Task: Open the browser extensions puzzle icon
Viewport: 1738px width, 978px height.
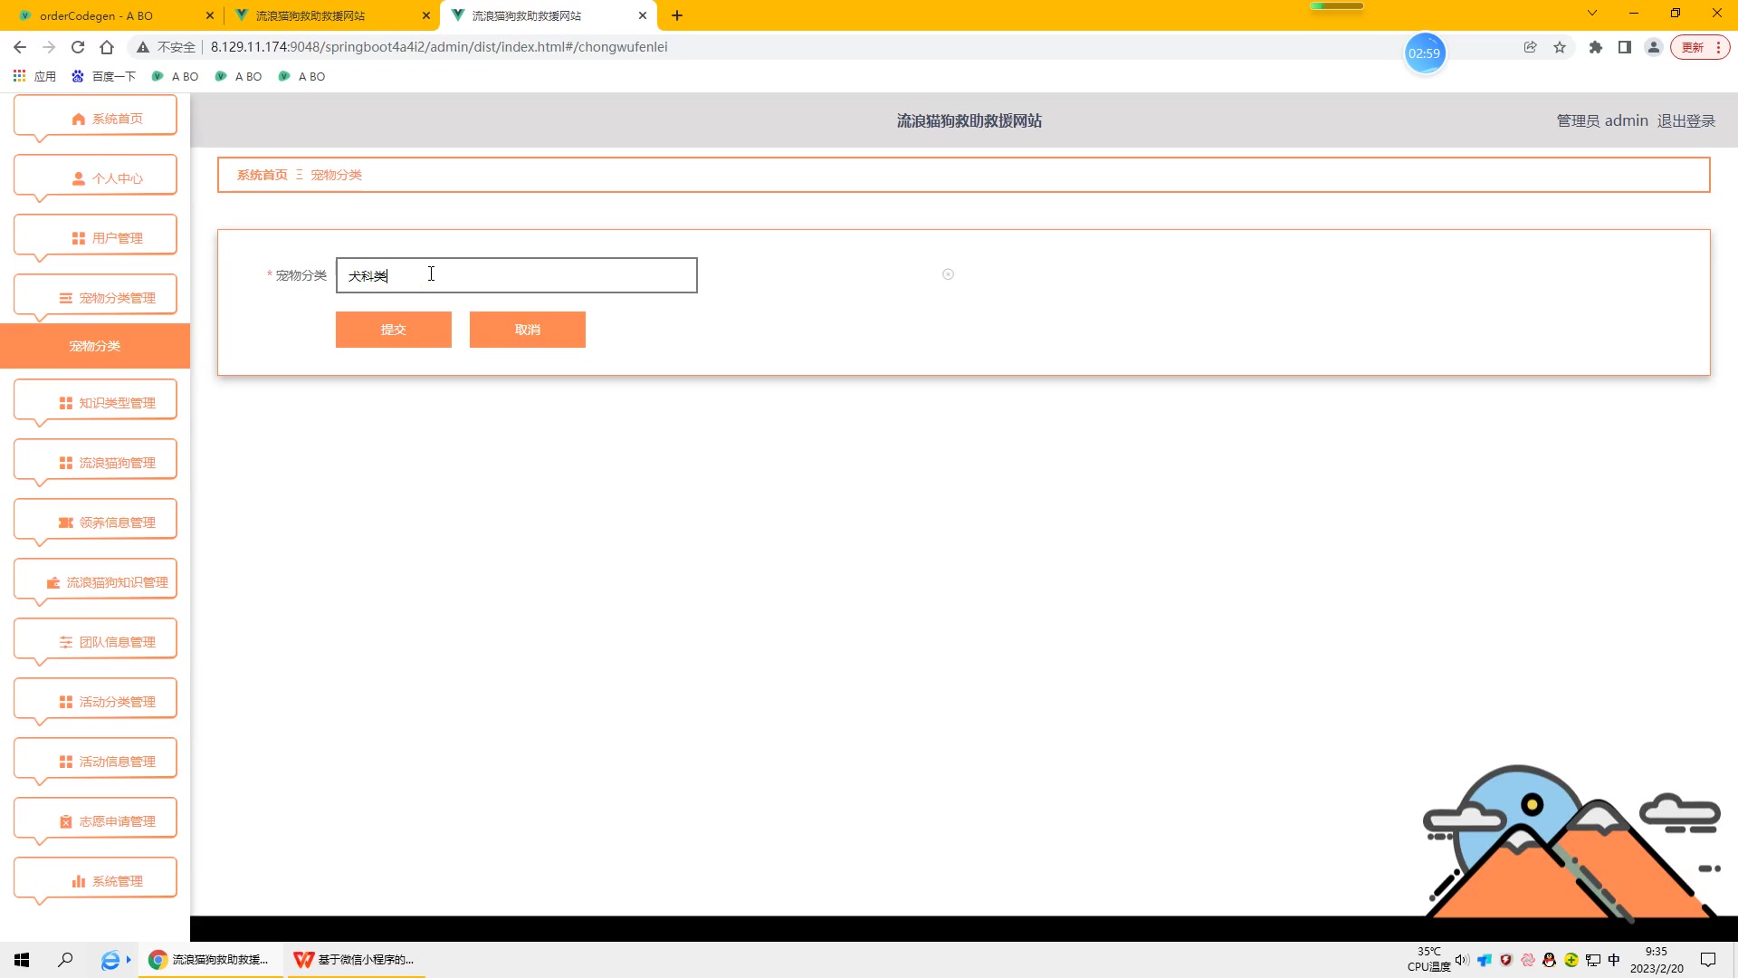Action: [1595, 47]
